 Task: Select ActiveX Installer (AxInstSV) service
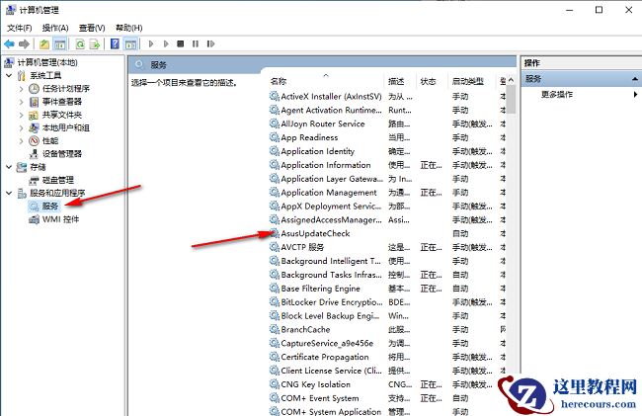click(x=387, y=96)
